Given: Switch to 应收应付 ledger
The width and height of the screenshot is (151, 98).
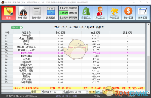Looking at the screenshot, I should pos(73,8).
